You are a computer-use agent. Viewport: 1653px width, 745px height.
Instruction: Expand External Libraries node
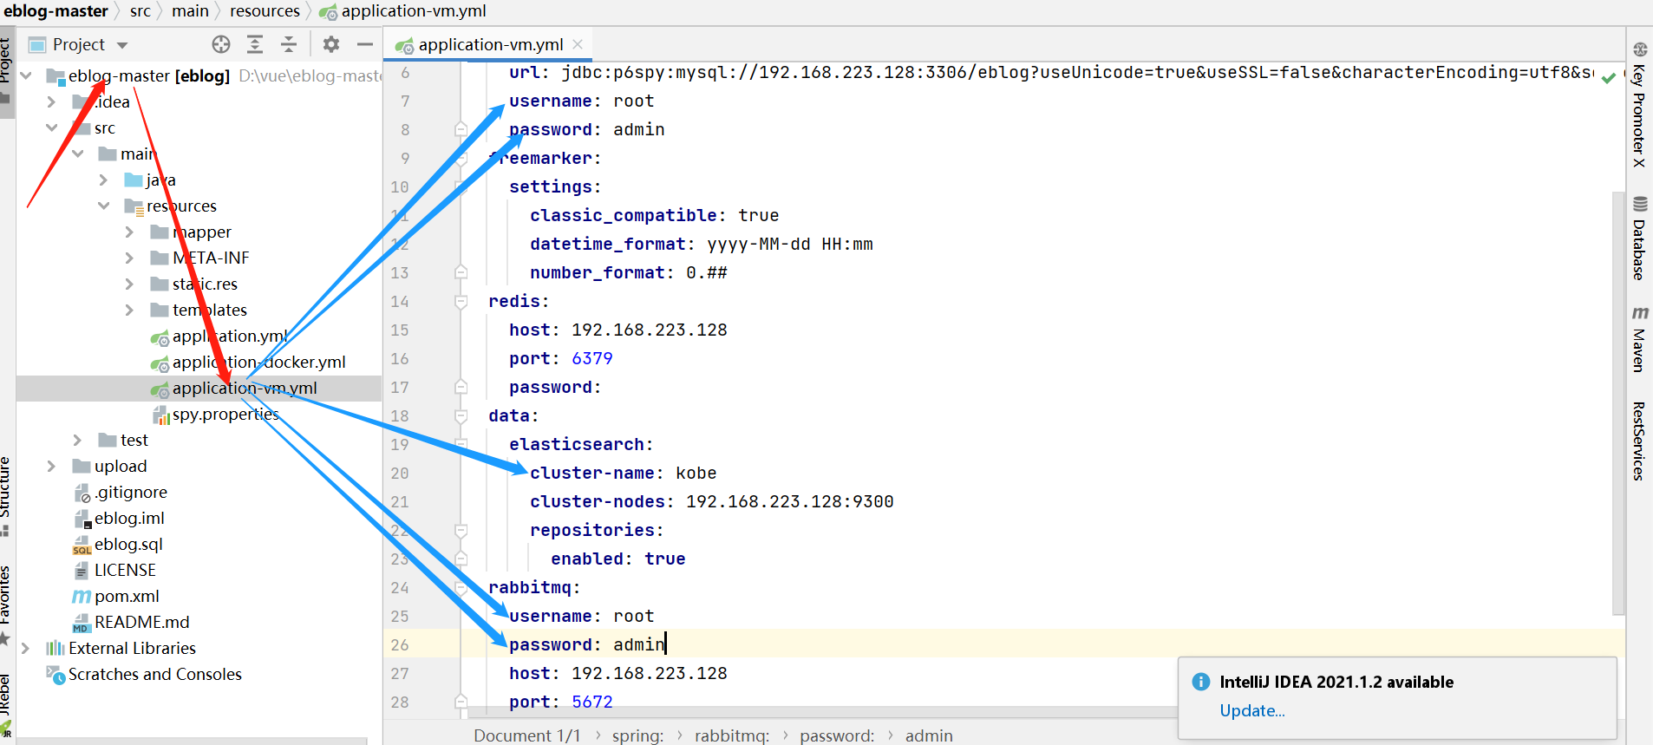tap(26, 648)
